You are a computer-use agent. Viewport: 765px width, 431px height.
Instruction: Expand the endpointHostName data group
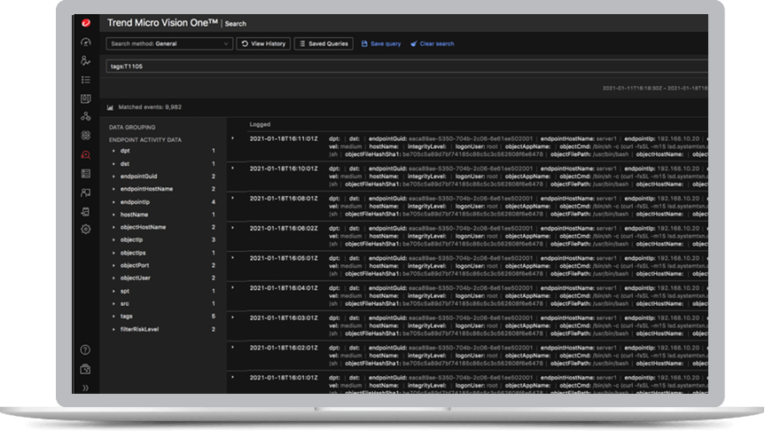[x=113, y=189]
